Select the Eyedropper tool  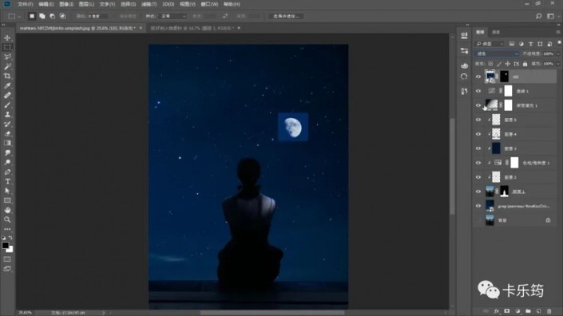tap(7, 85)
